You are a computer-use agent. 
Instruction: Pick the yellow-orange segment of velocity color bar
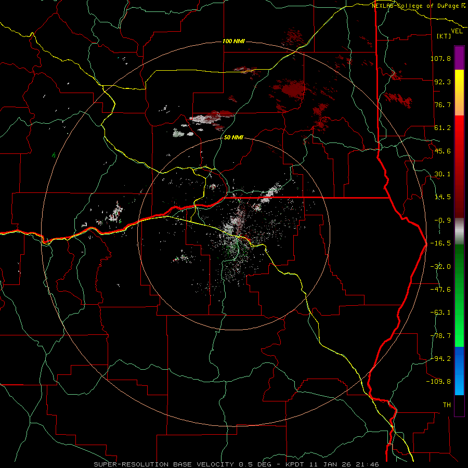click(x=459, y=93)
